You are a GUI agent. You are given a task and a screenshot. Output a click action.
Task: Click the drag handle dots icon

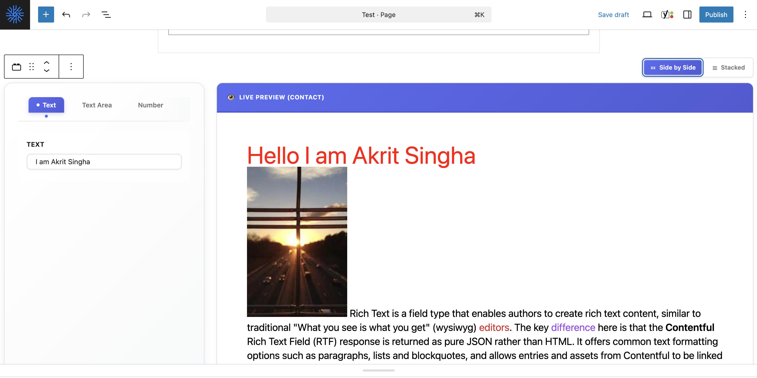tap(32, 67)
